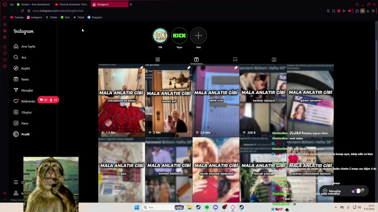The height and width of the screenshot is (212, 378).
Task: Open the 4 gün reel
Action: pyautogui.click(x=122, y=170)
